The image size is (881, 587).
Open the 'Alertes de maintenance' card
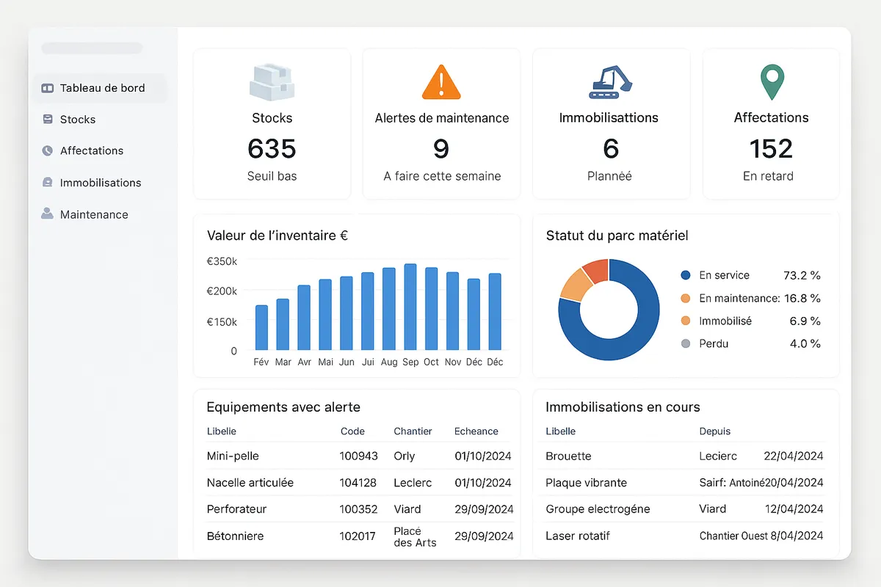pos(440,123)
